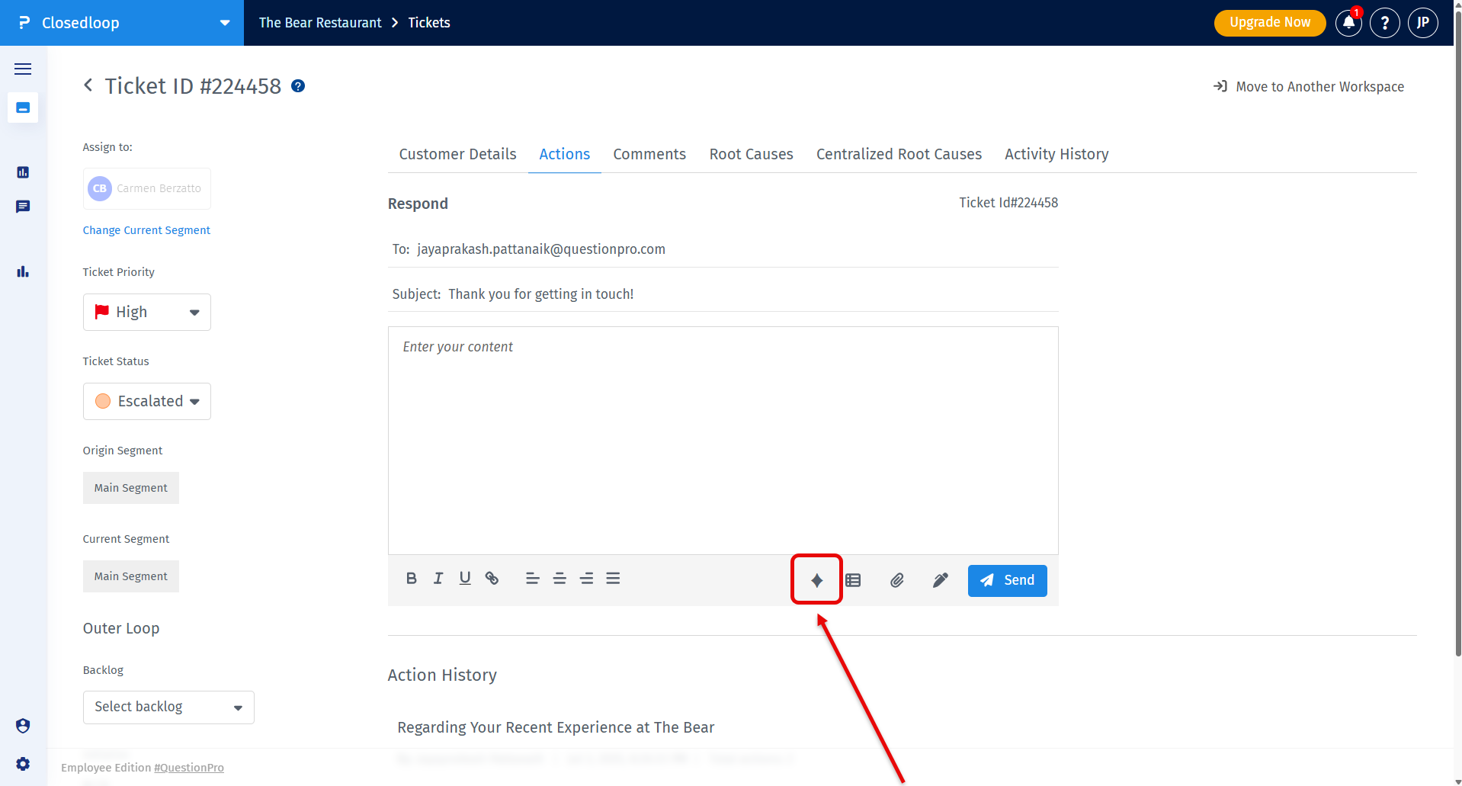This screenshot has width=1462, height=786.
Task: Open the comments chat sidebar icon
Action: click(x=23, y=207)
